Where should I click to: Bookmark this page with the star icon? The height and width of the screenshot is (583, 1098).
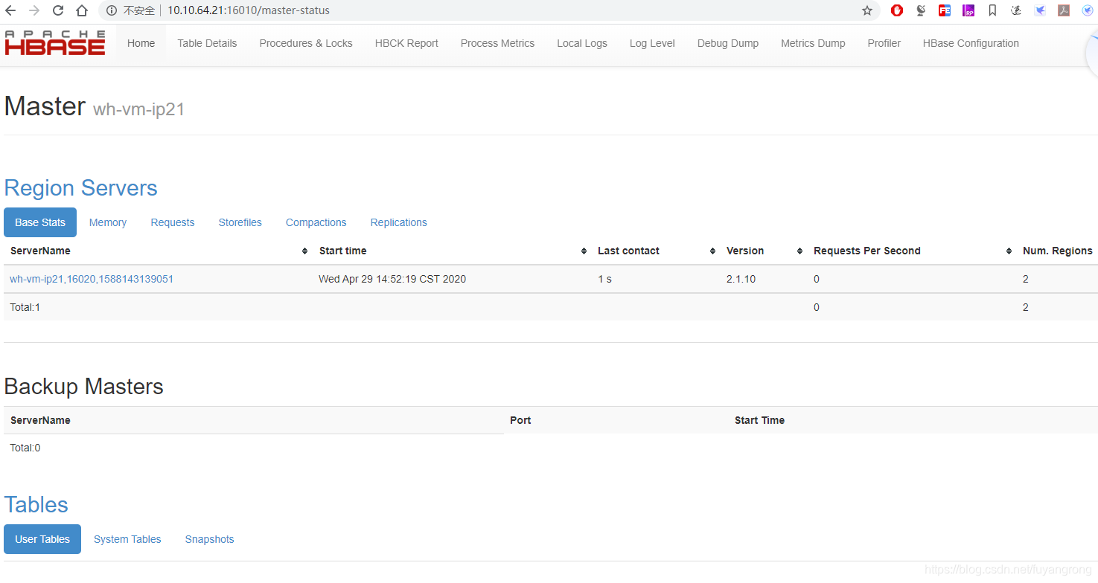tap(866, 10)
